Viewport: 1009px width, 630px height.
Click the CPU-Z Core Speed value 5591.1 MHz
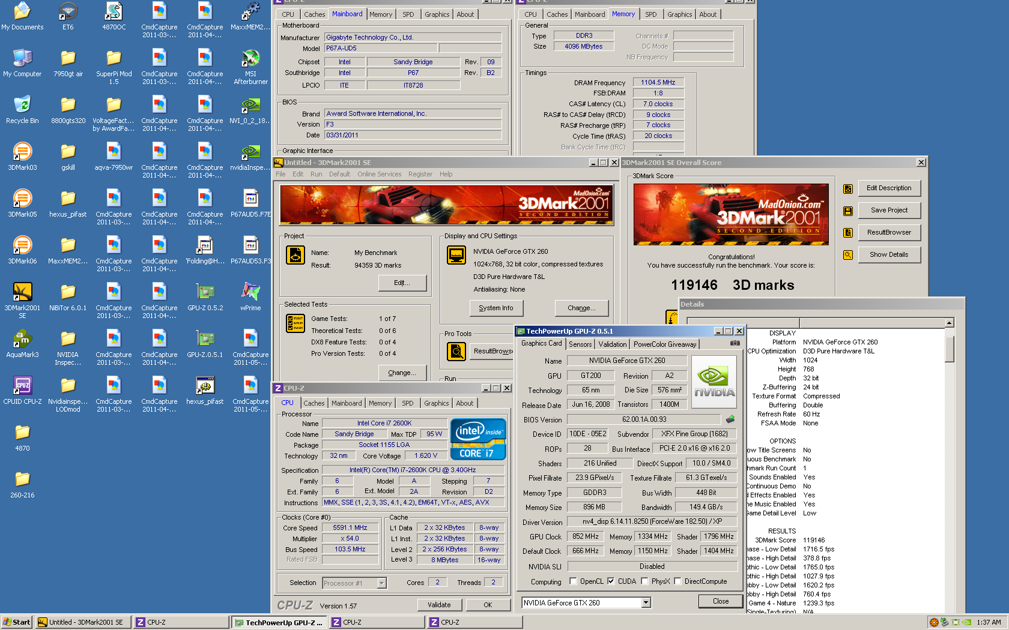350,528
